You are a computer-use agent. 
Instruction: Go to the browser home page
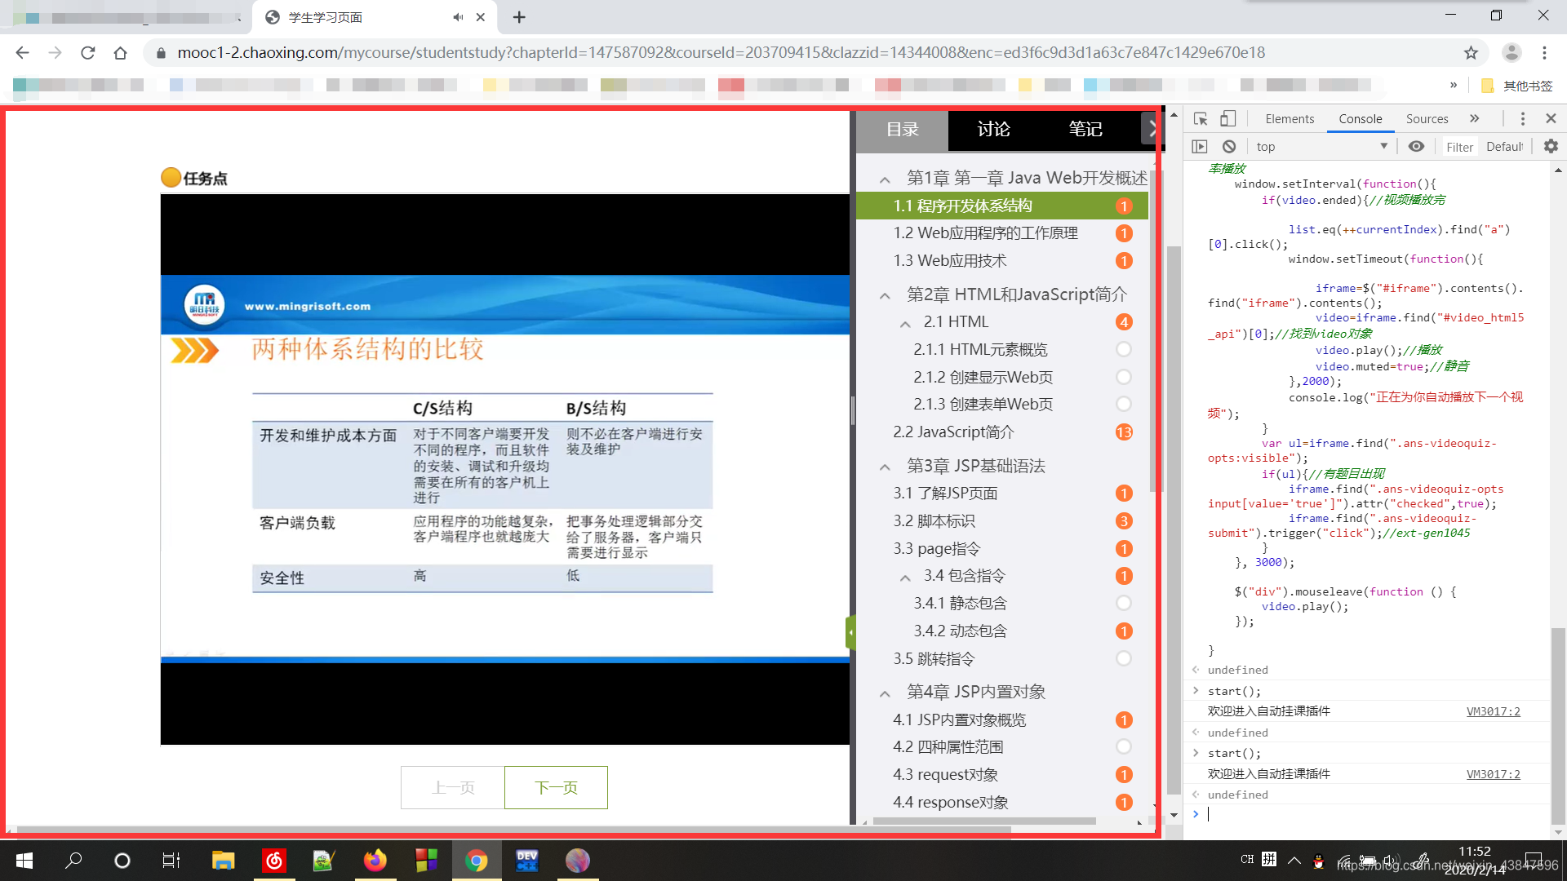click(120, 53)
